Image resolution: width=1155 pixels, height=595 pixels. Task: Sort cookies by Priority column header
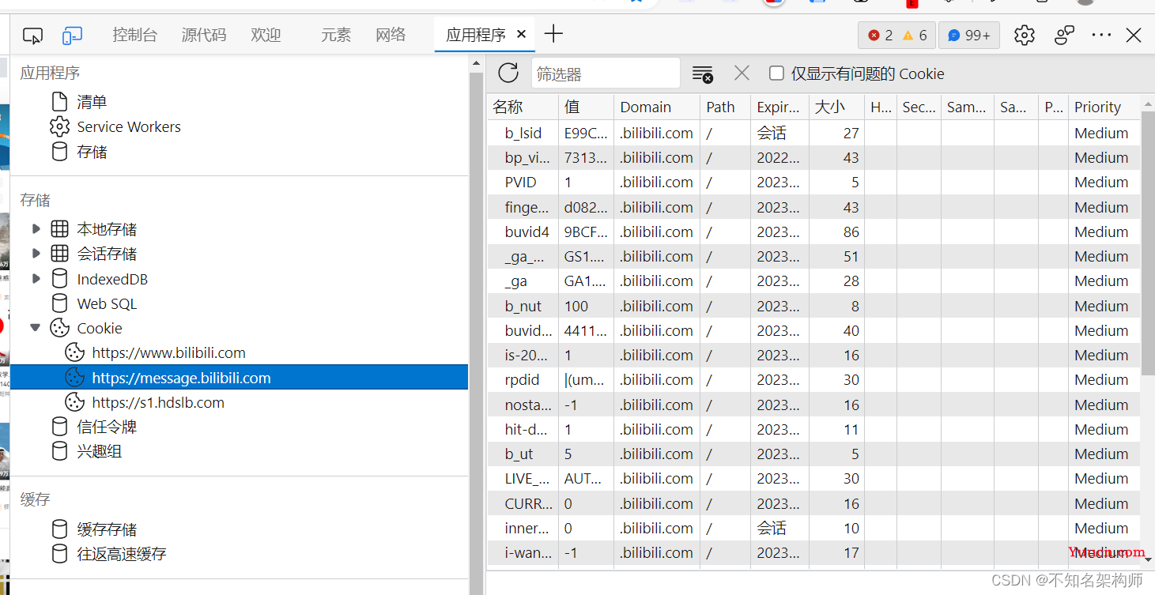[1104, 107]
